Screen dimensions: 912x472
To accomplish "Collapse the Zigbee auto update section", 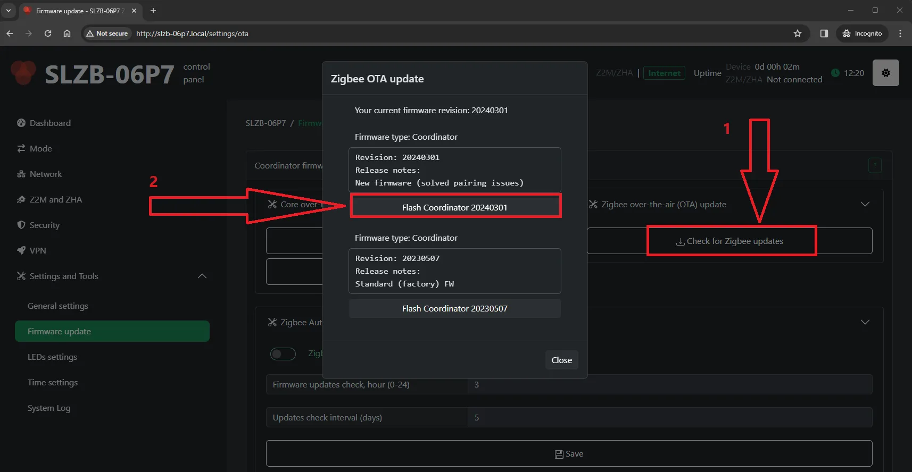I will click(865, 322).
